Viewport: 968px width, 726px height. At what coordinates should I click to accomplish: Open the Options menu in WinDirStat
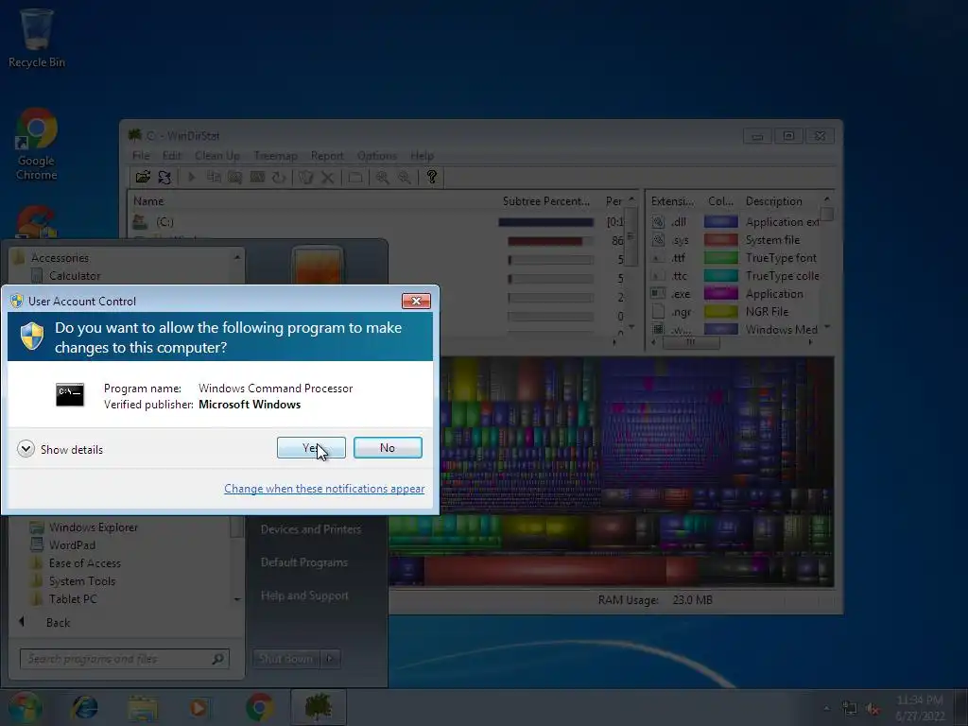[376, 156]
